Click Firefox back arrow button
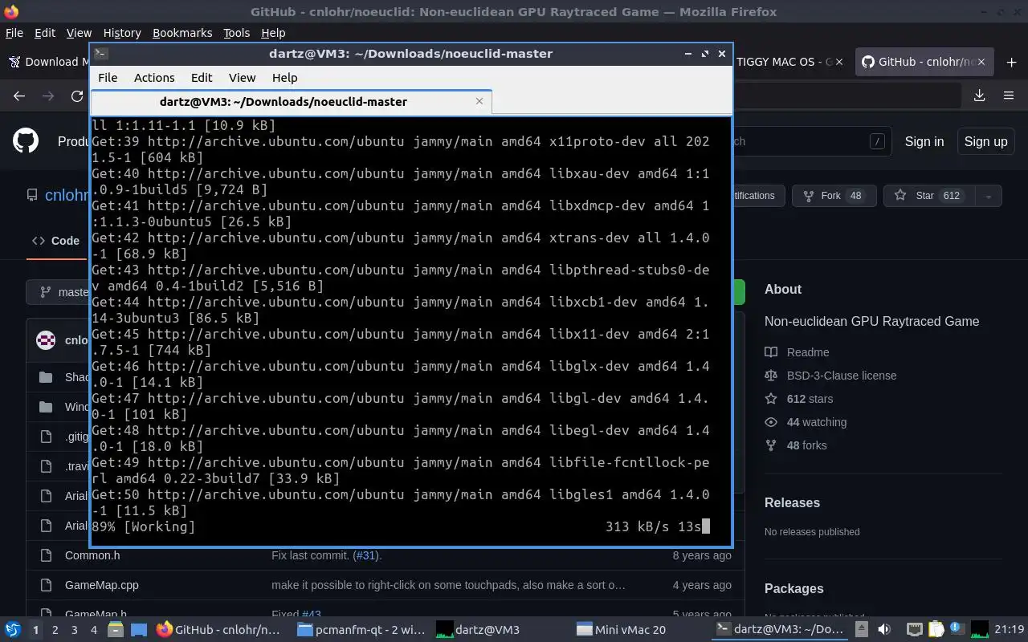 coord(19,95)
